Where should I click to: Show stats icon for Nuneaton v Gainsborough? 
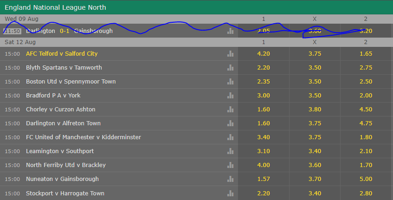pyautogui.click(x=230, y=179)
